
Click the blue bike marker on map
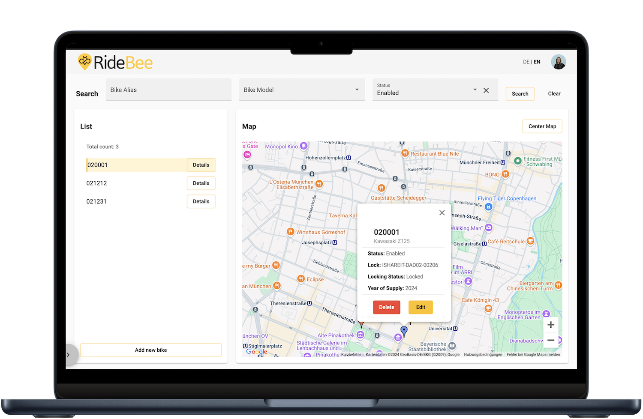(x=404, y=331)
